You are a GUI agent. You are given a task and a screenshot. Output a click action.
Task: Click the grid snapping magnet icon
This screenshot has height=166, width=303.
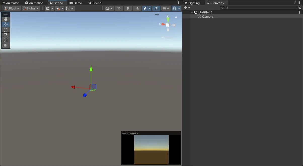point(58,8)
